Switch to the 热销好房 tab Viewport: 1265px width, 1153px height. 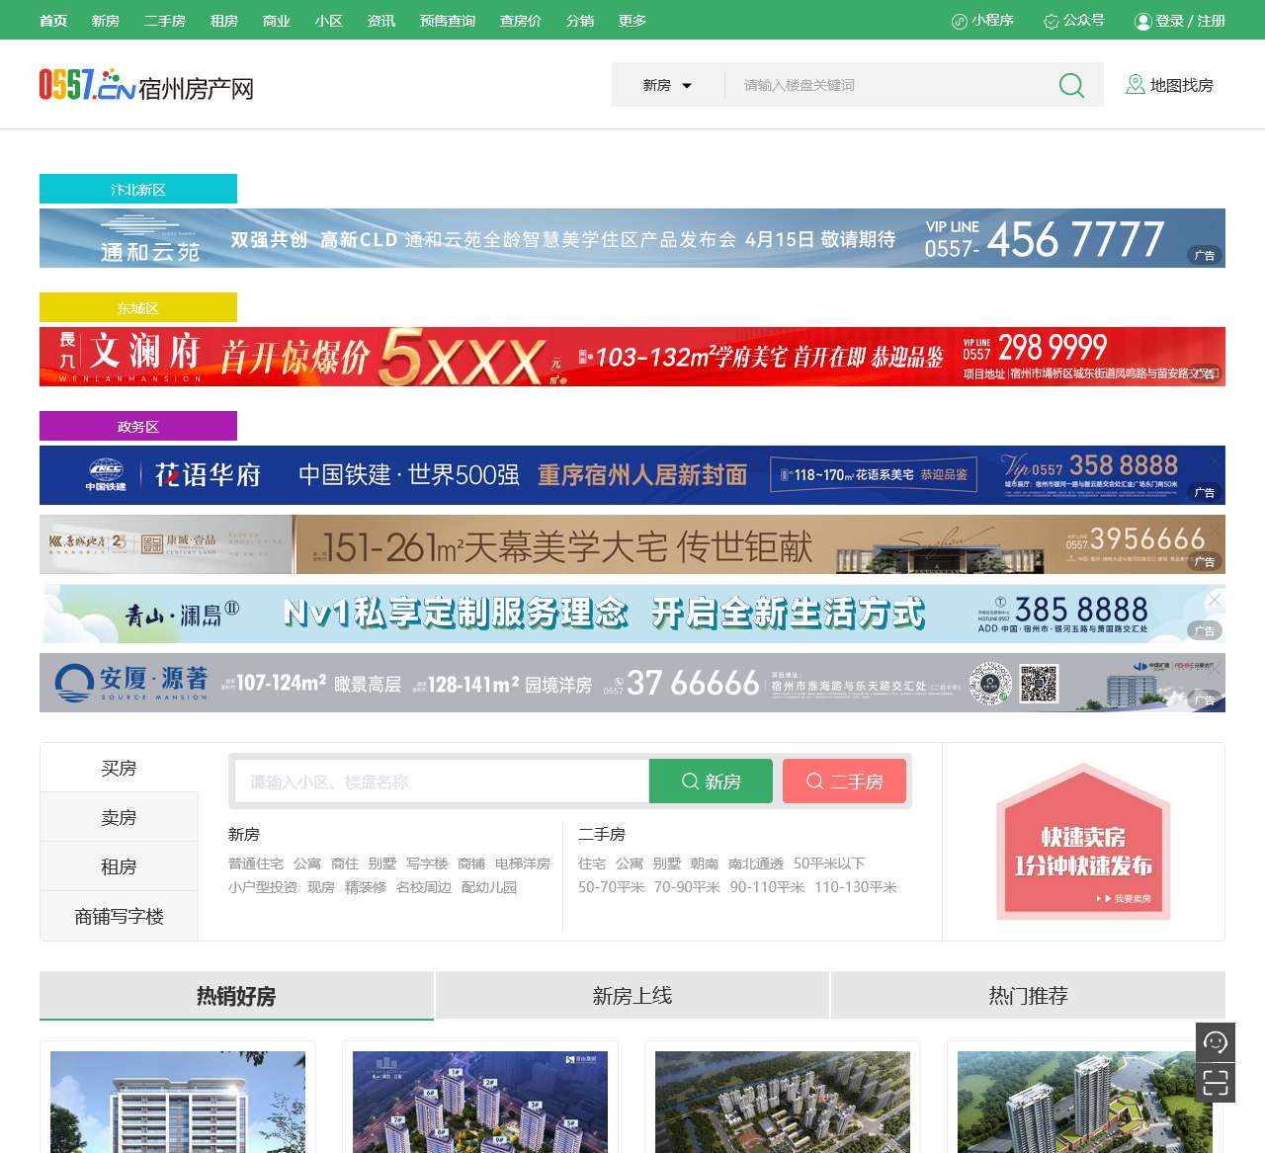[x=236, y=996]
